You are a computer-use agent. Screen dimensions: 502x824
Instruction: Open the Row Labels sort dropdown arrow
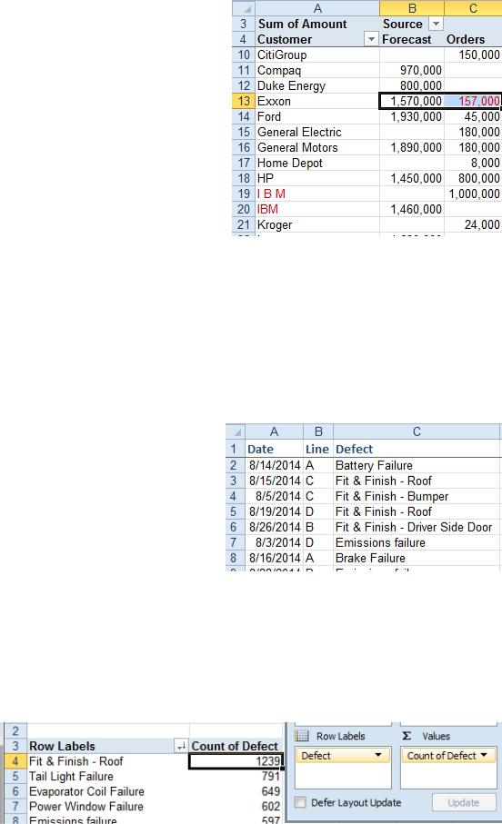pyautogui.click(x=180, y=746)
